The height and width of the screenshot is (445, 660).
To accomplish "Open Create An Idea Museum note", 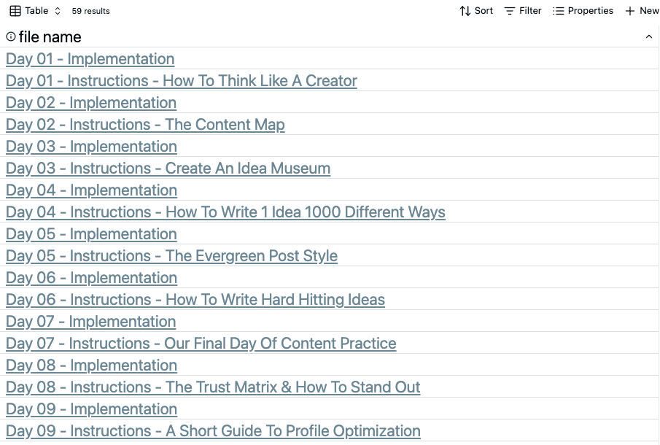I will tap(168, 169).
